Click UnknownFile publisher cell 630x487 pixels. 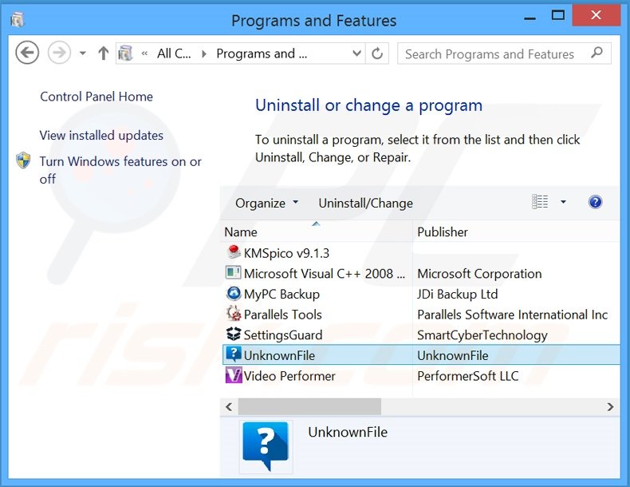point(453,355)
